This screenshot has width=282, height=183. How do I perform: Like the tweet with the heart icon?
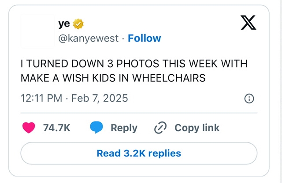[x=29, y=128]
